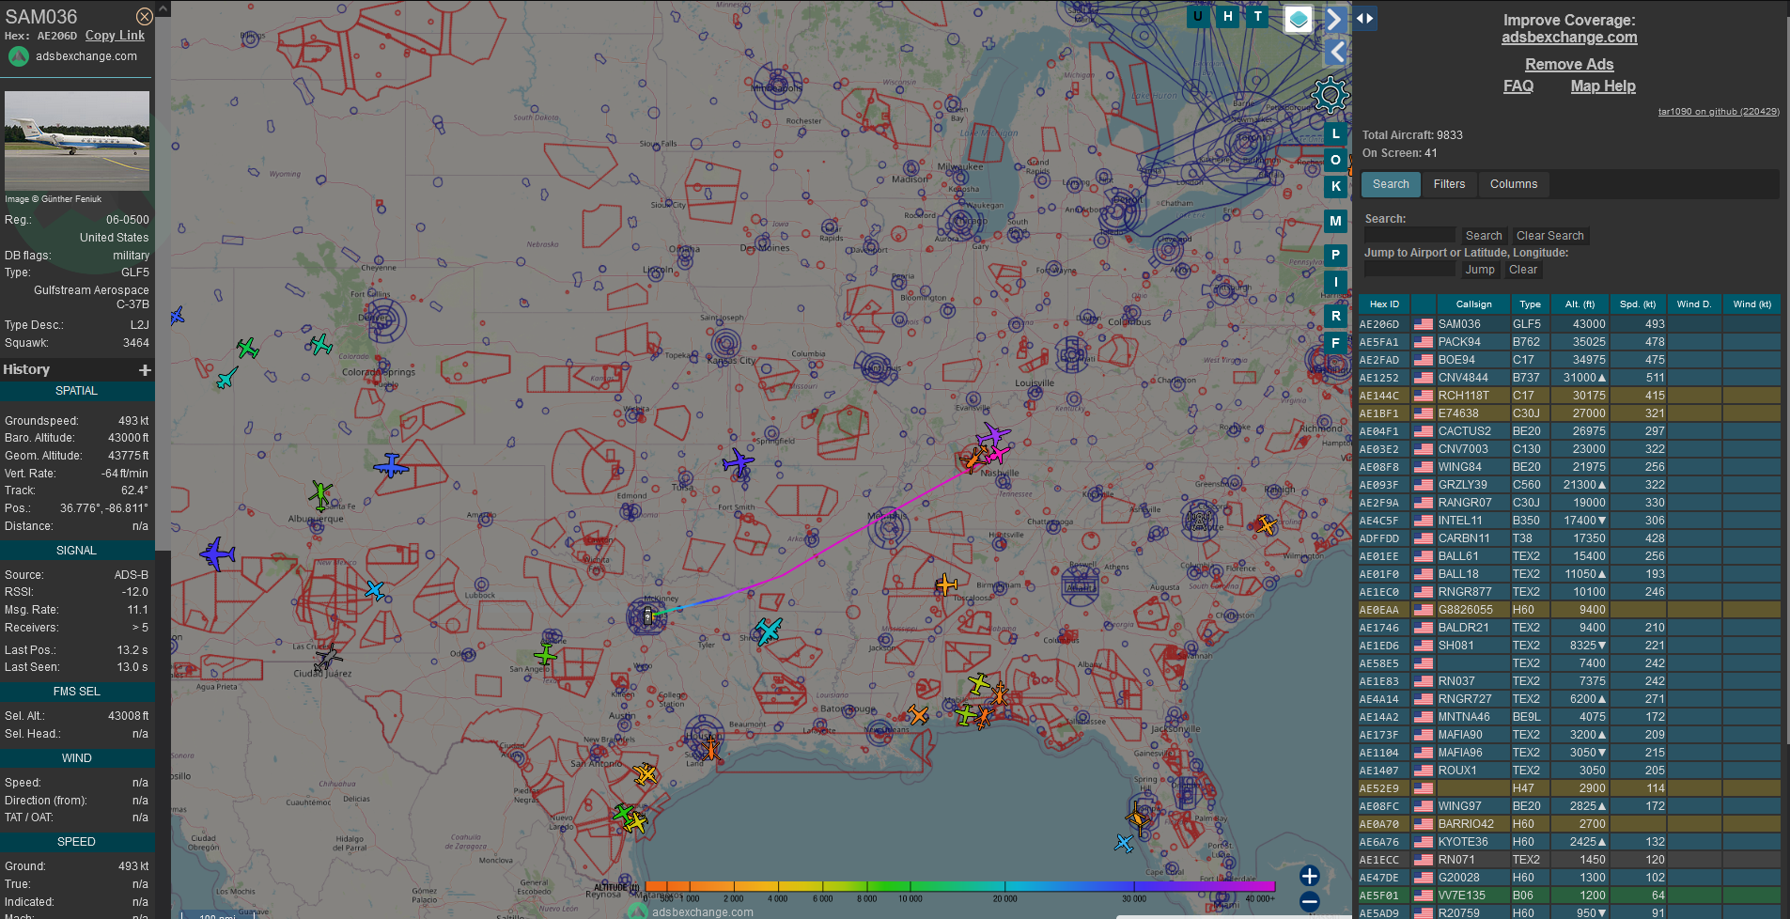1790x919 pixels.
Task: Zoom in with the plus map button
Action: (x=1310, y=876)
